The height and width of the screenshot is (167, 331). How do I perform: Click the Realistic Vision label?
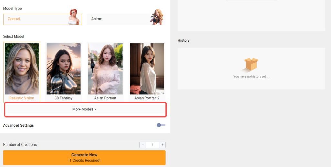point(22,98)
